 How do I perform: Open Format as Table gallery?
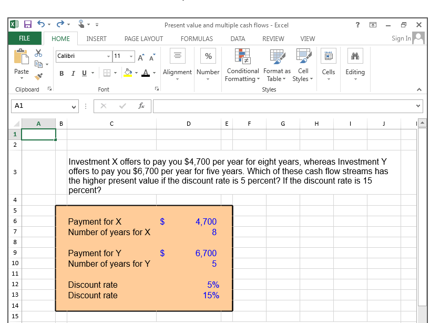(x=277, y=65)
